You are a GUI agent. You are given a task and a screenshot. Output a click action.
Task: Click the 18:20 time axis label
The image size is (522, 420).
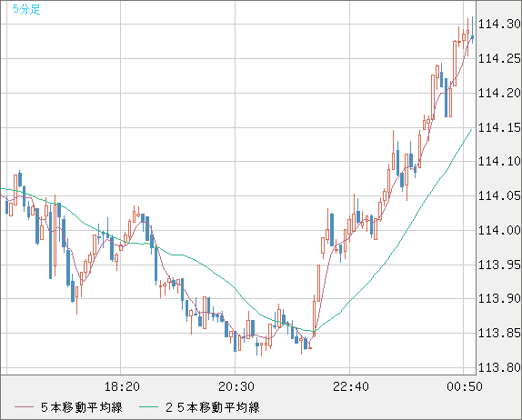click(x=122, y=386)
